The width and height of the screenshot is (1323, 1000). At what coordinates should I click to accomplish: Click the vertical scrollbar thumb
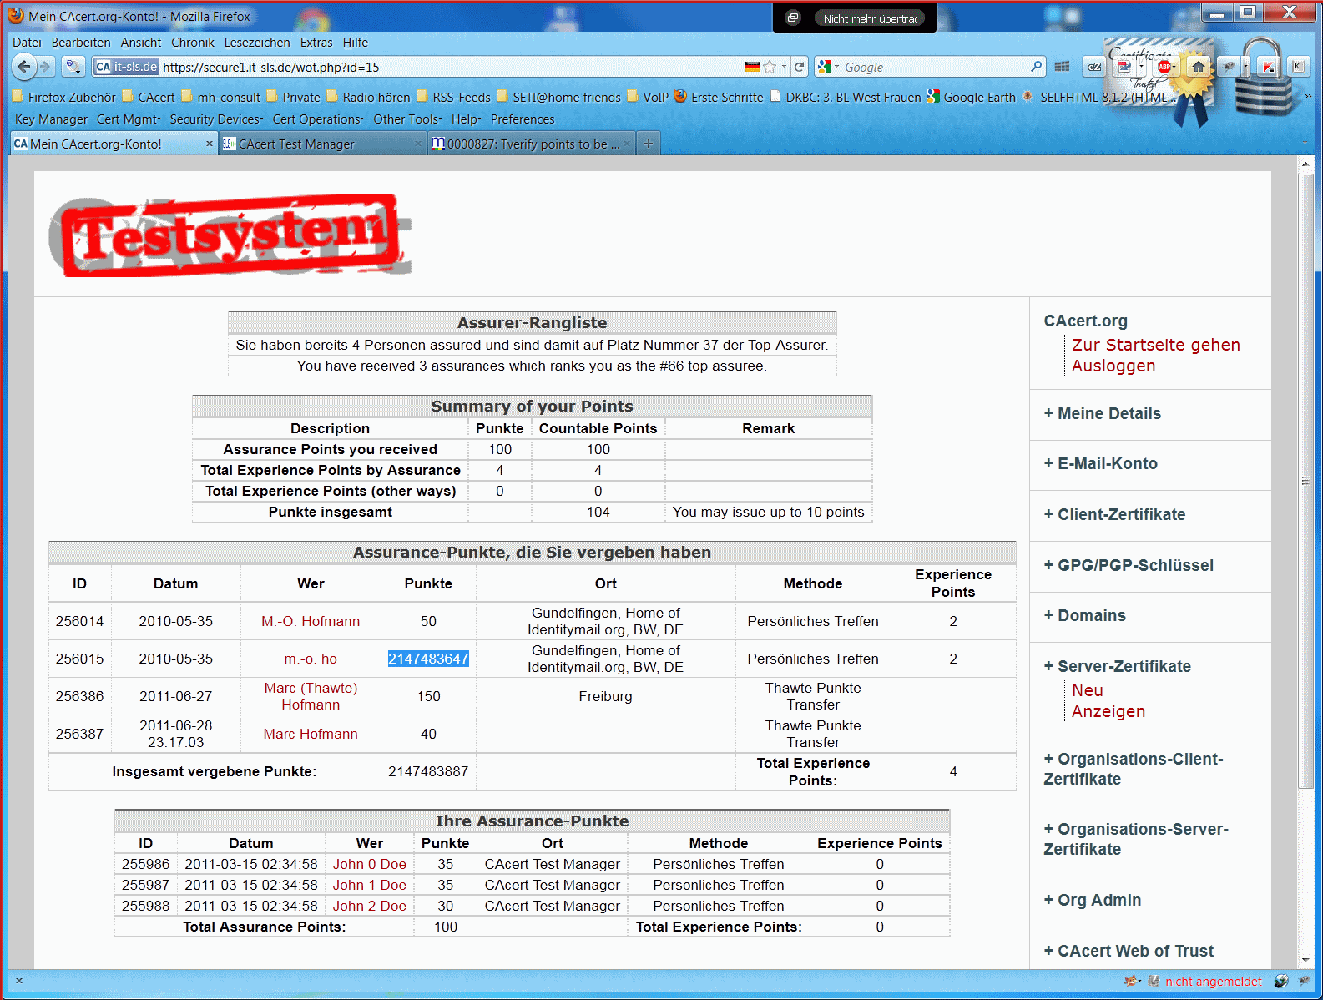pos(1306,480)
